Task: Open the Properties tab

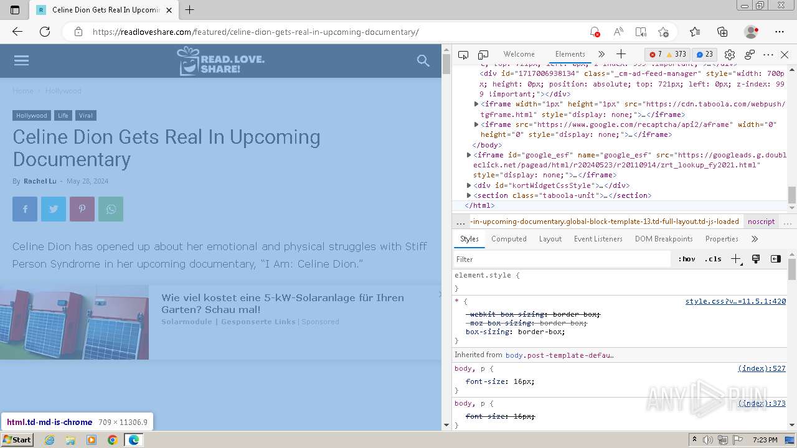Action: (x=722, y=239)
